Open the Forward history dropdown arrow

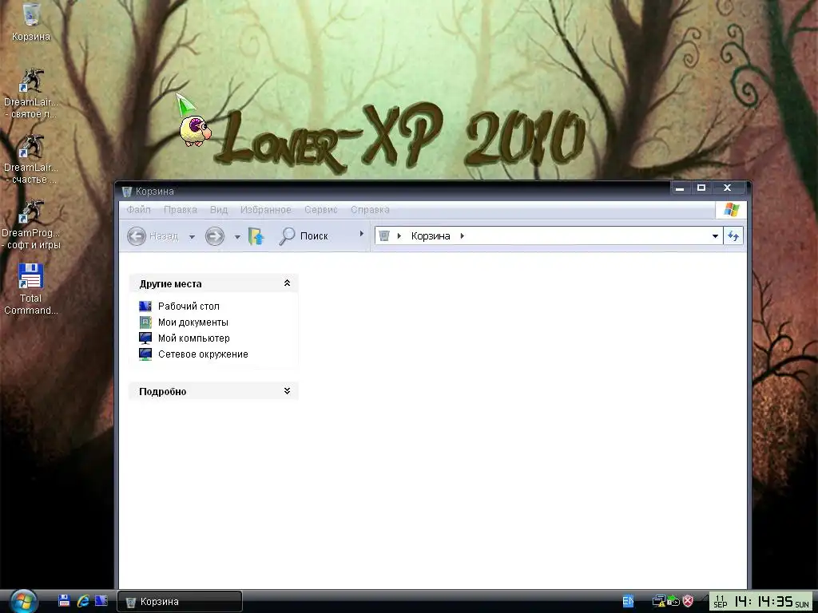click(237, 236)
